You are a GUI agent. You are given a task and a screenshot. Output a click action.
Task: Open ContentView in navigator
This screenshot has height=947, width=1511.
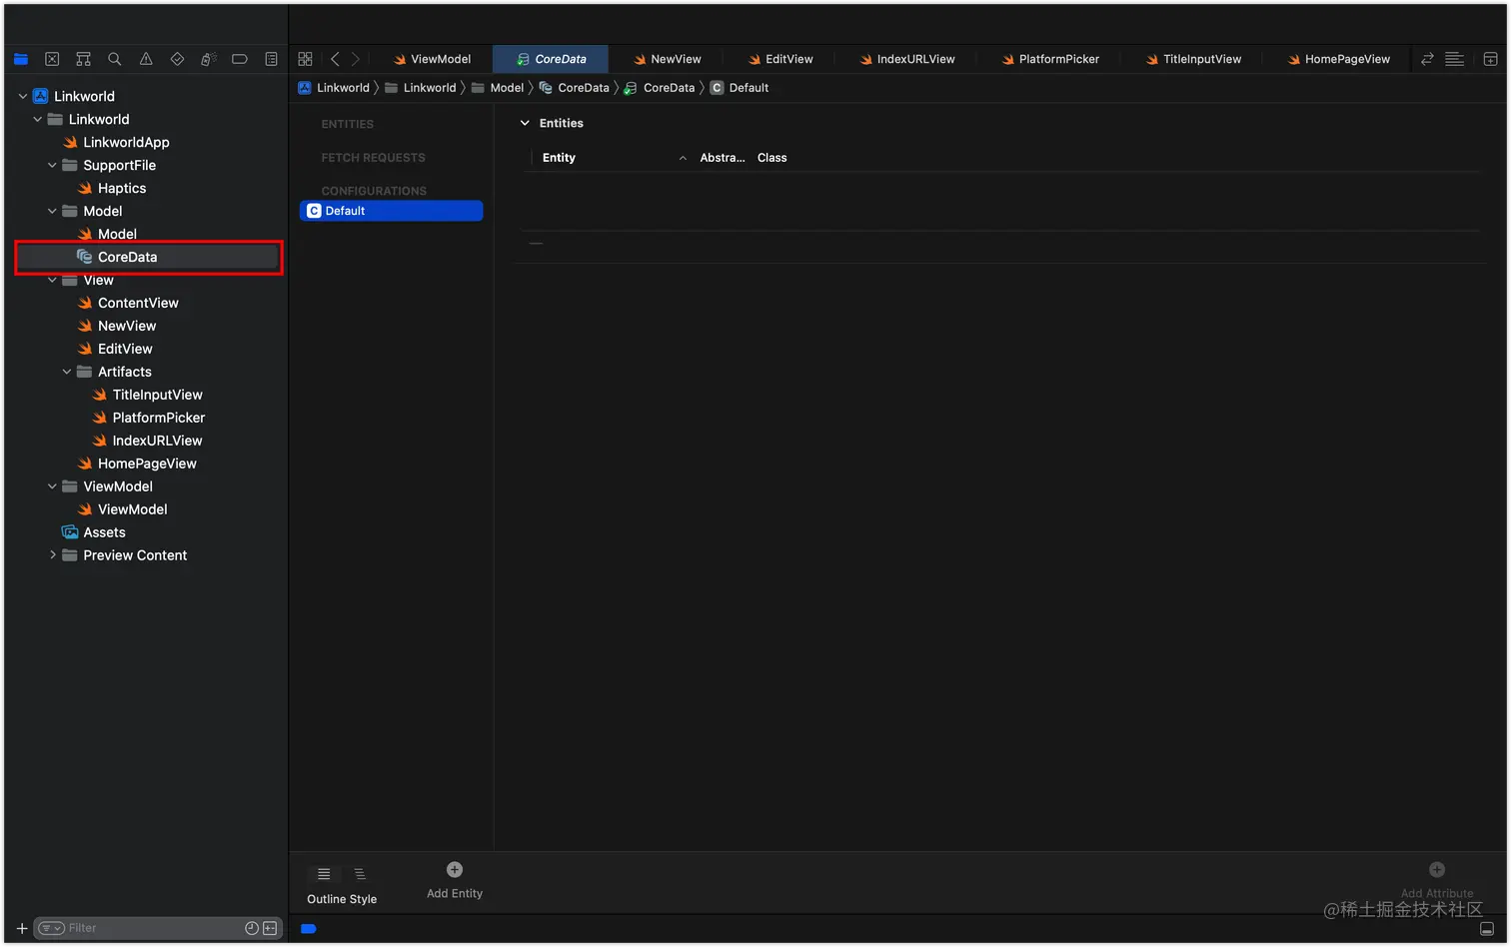(128, 303)
